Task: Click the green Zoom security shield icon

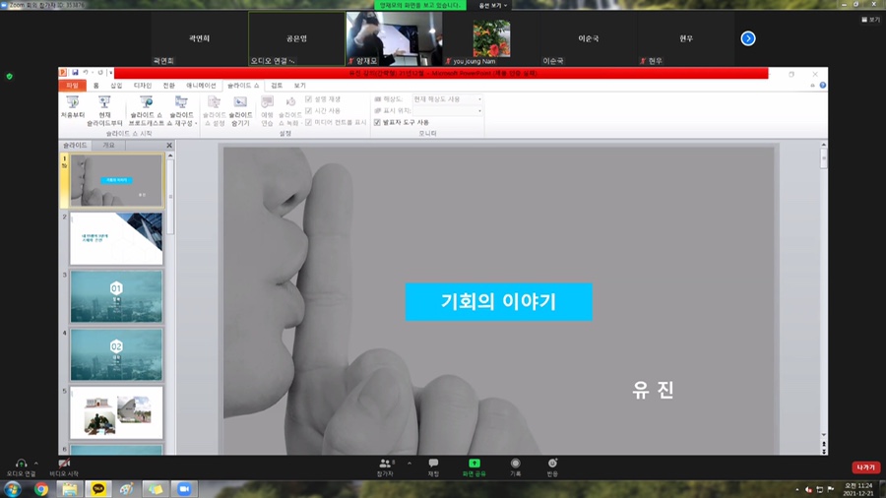Action: [x=10, y=76]
